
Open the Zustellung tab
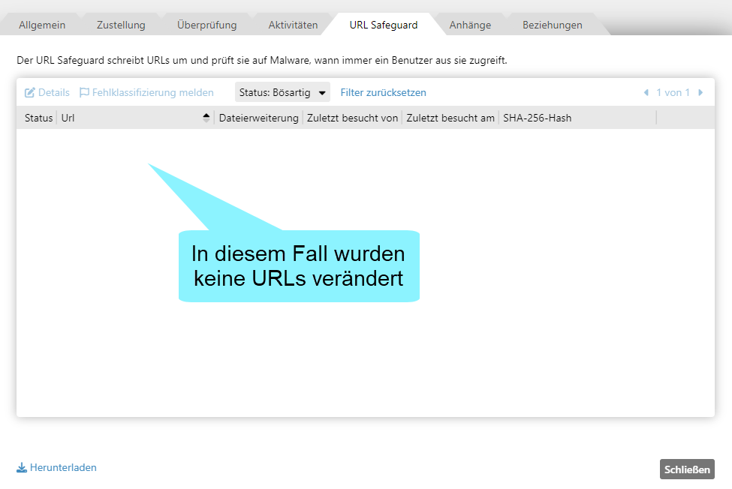click(x=121, y=25)
